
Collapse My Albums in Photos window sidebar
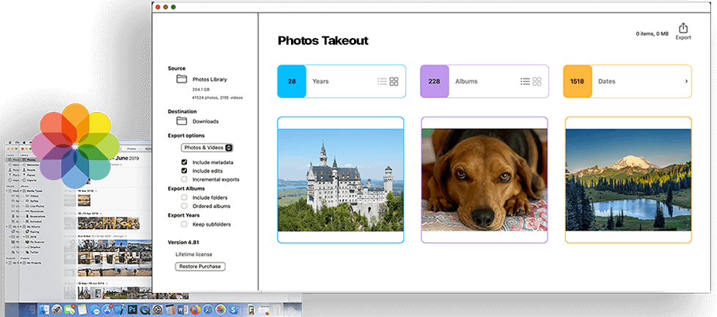[x=21, y=226]
